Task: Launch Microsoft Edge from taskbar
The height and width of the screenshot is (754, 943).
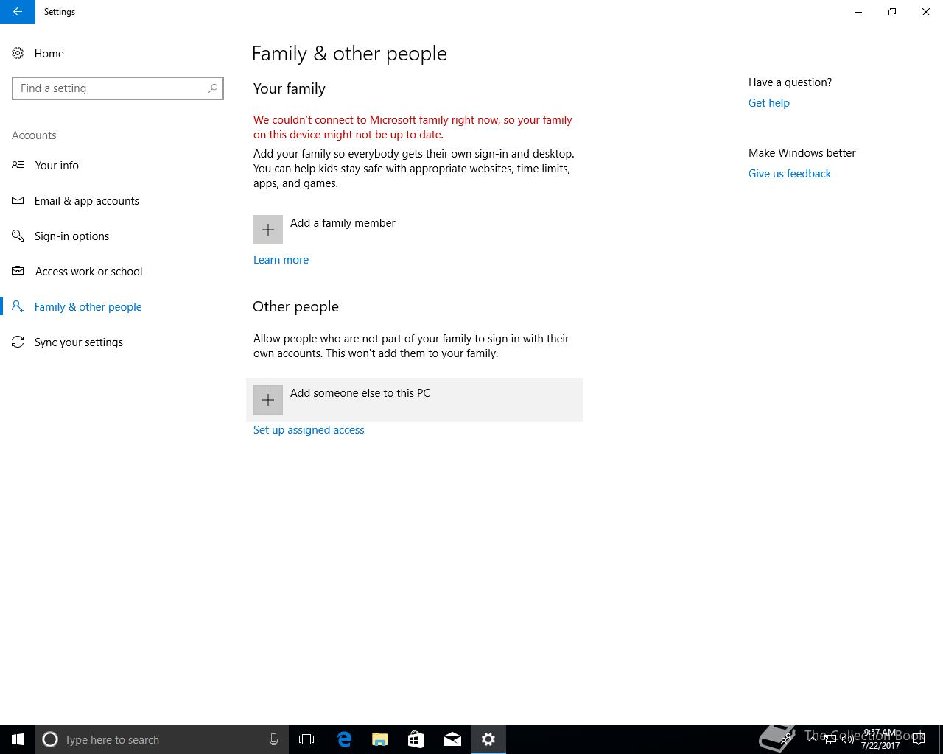Action: coord(343,739)
